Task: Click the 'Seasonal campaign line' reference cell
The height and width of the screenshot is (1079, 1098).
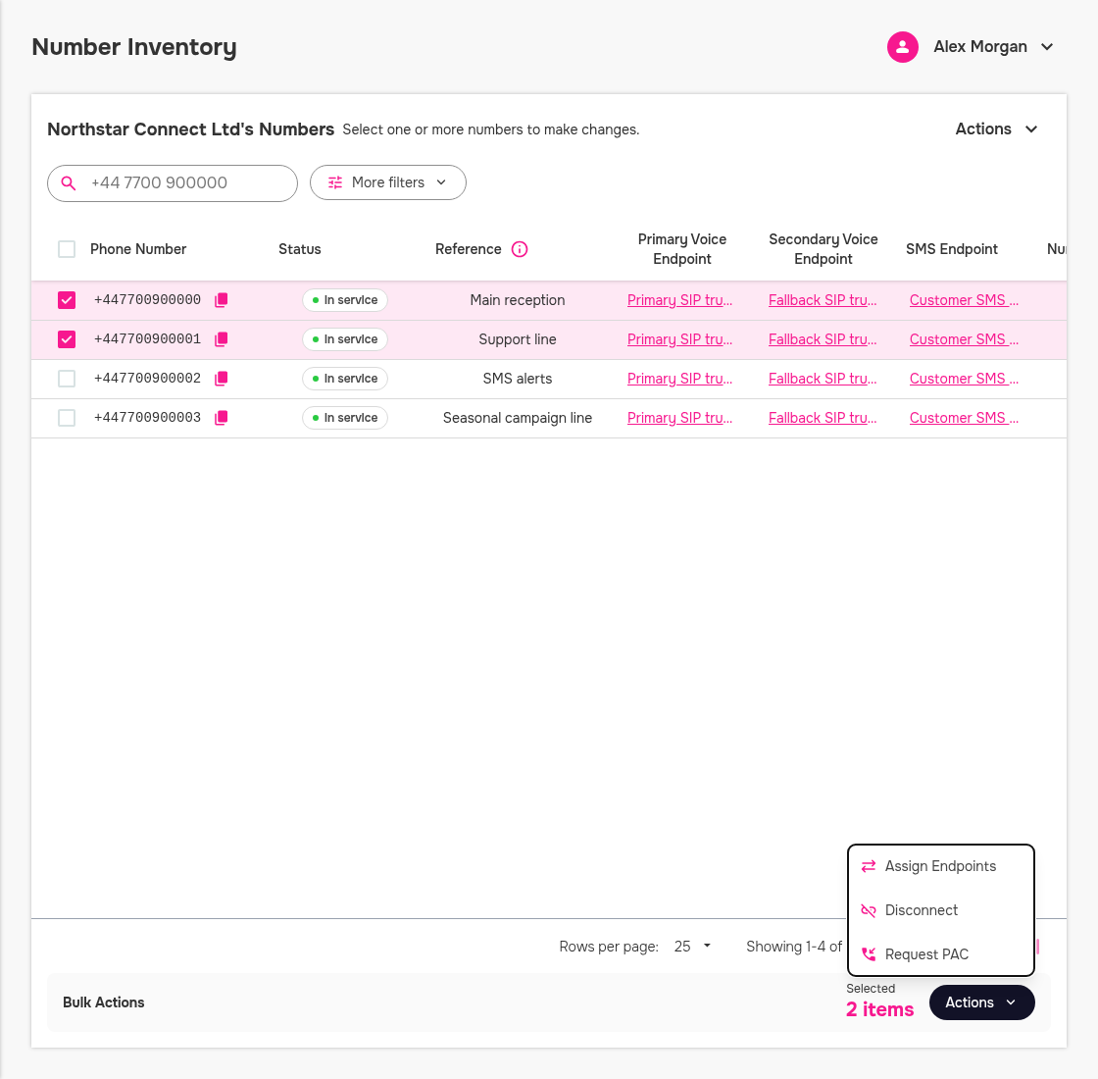Action: tap(518, 418)
